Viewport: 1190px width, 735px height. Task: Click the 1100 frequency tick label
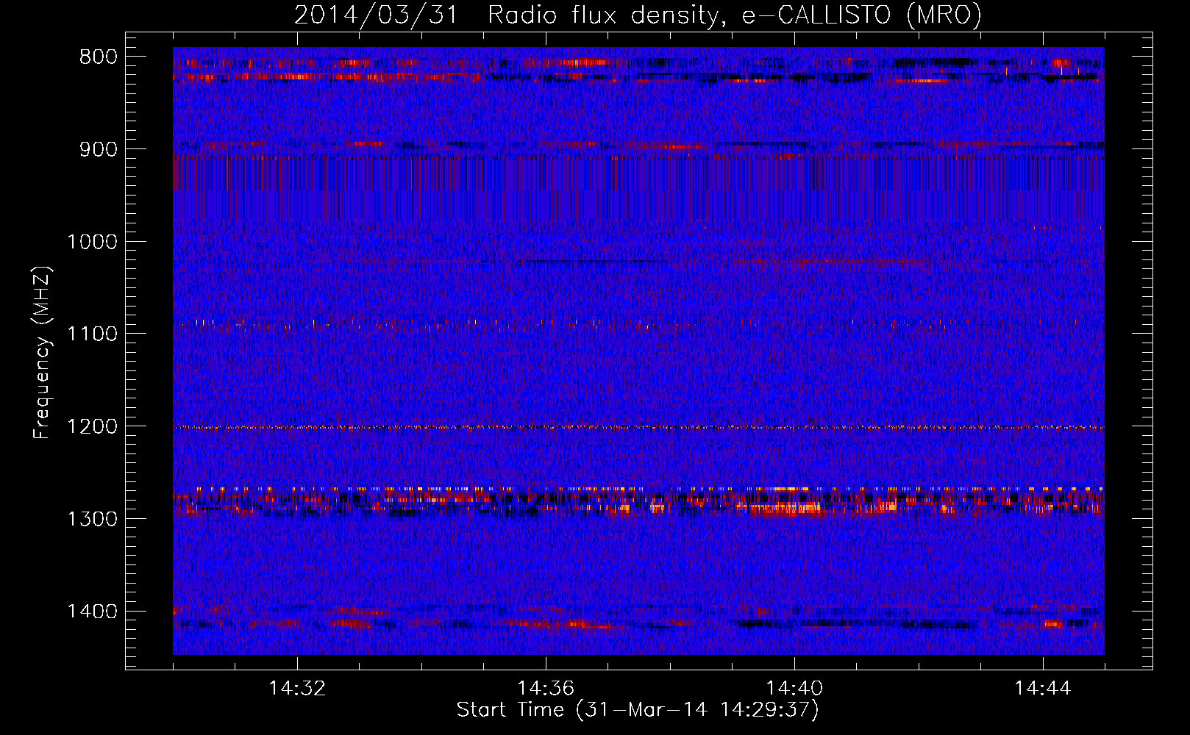coord(92,334)
